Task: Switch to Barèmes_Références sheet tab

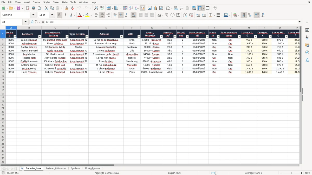Action: pos(56,168)
